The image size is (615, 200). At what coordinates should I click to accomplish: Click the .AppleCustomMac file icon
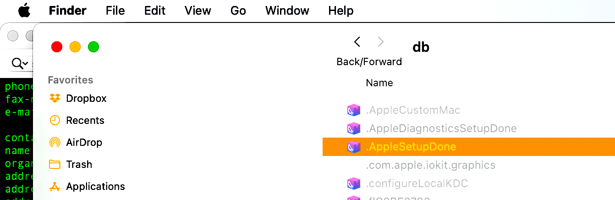click(x=353, y=110)
